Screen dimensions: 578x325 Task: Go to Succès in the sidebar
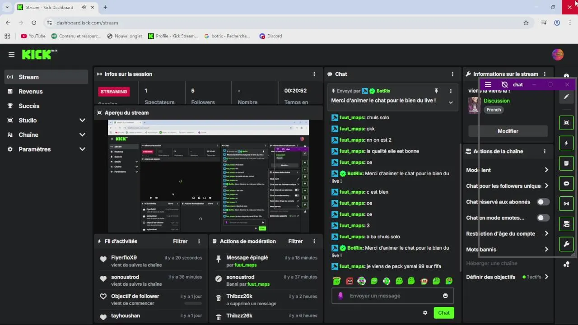46,106
